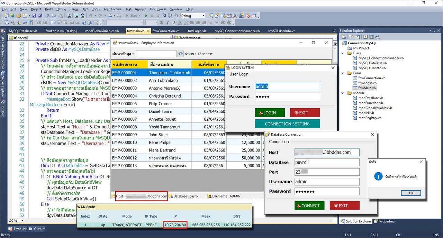Image resolution: width=443 pixels, height=238 pixels.
Task: Switch to Properties panel tab
Action: [384, 221]
